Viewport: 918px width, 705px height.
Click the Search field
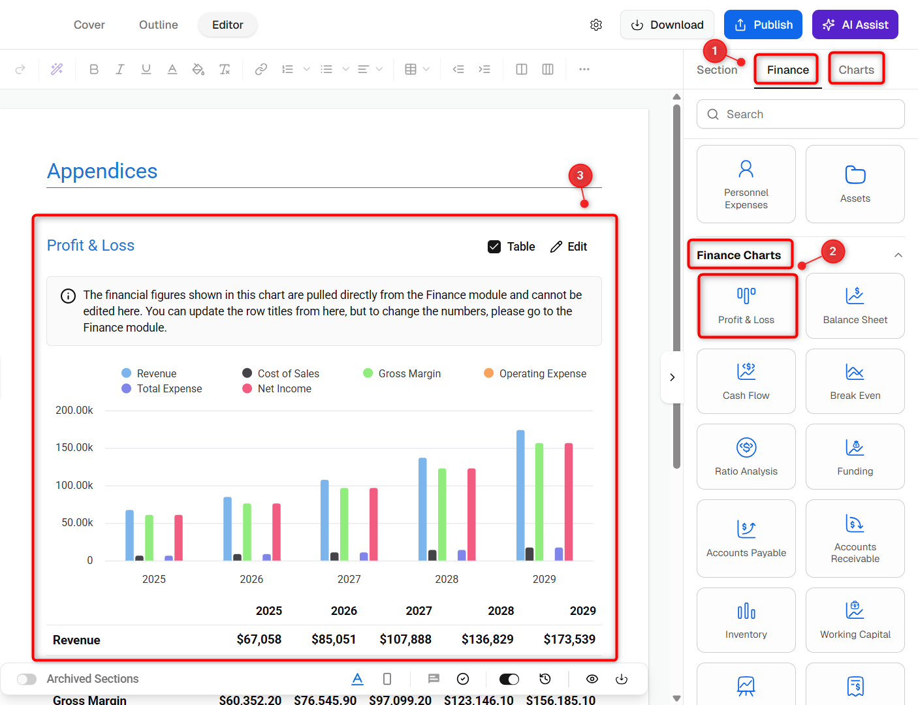click(800, 114)
